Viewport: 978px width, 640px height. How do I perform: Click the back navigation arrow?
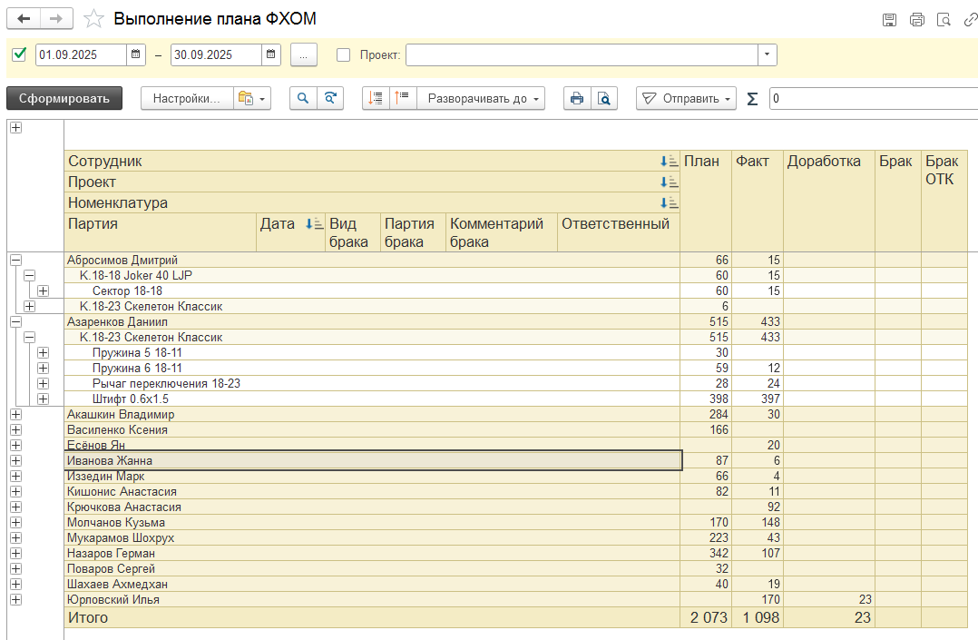click(24, 19)
